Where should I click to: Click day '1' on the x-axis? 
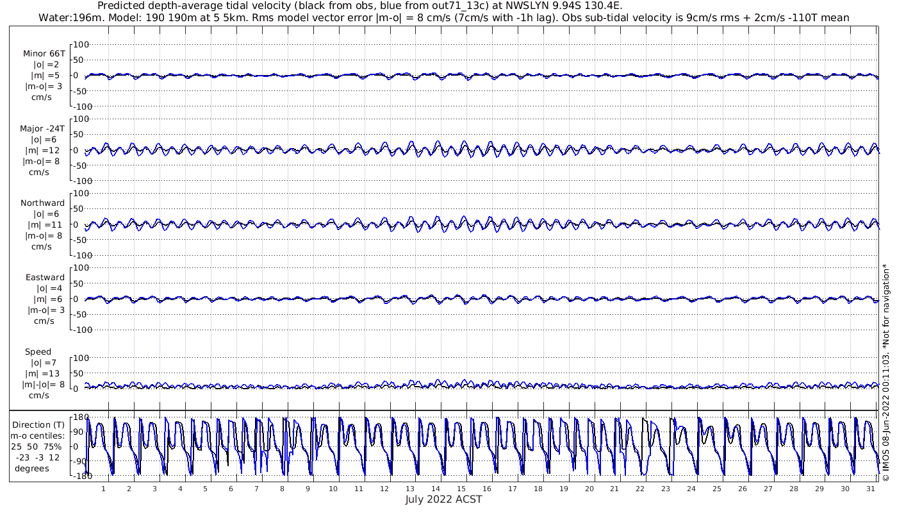click(103, 489)
